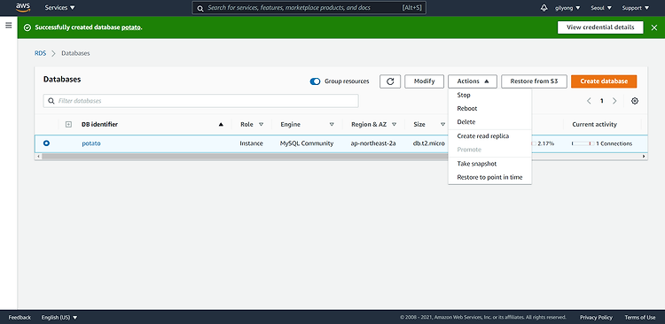The width and height of the screenshot is (665, 324).
Task: Open the Support dropdown menu
Action: tap(636, 8)
